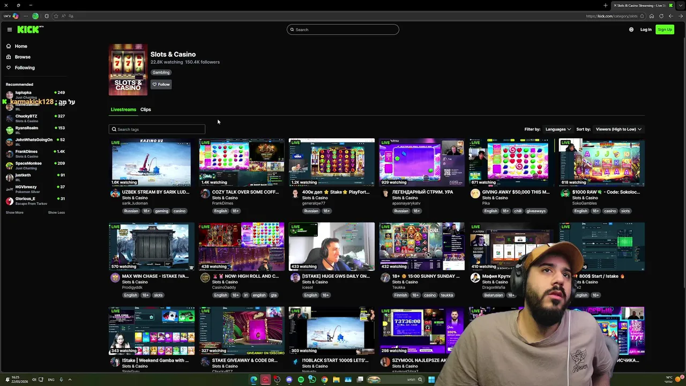Click Show Less under Recommended

[56, 212]
